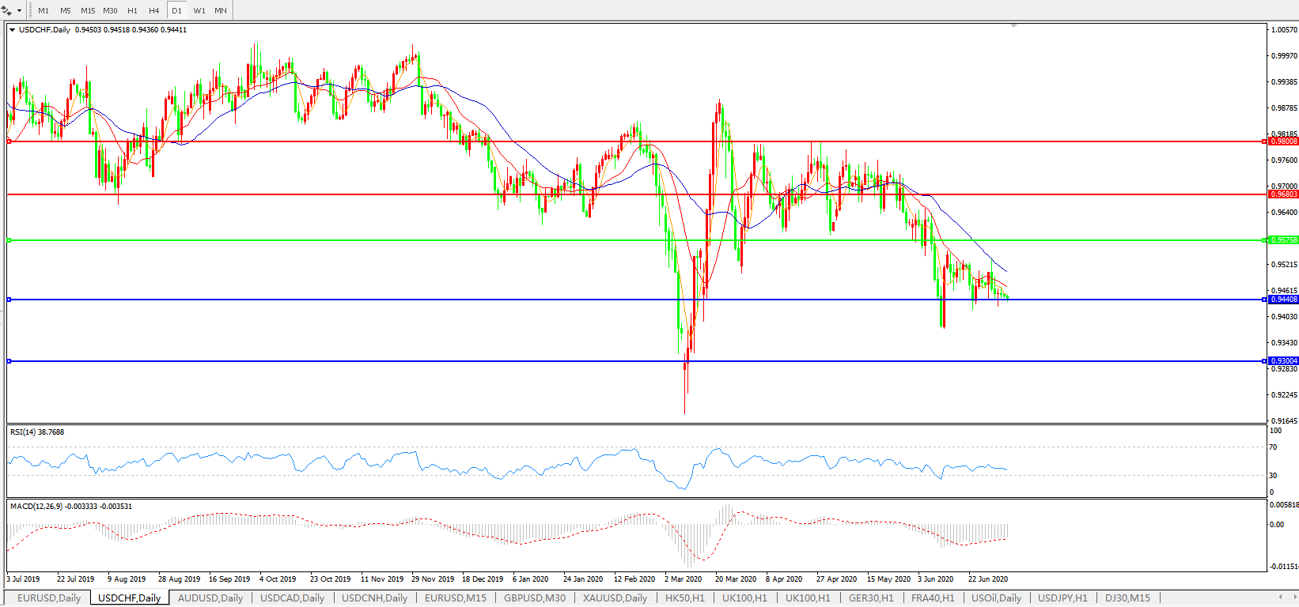This screenshot has width=1299, height=607.
Task: Open the EURUSD,Daily chart tab
Action: click(49, 598)
